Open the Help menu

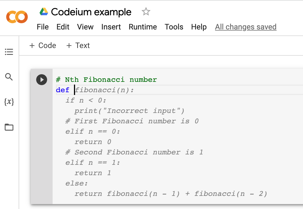(199, 27)
